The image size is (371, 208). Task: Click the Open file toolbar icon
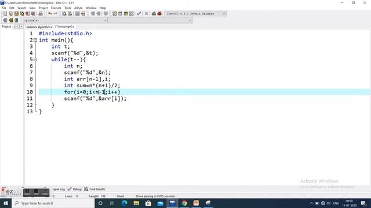point(10,14)
